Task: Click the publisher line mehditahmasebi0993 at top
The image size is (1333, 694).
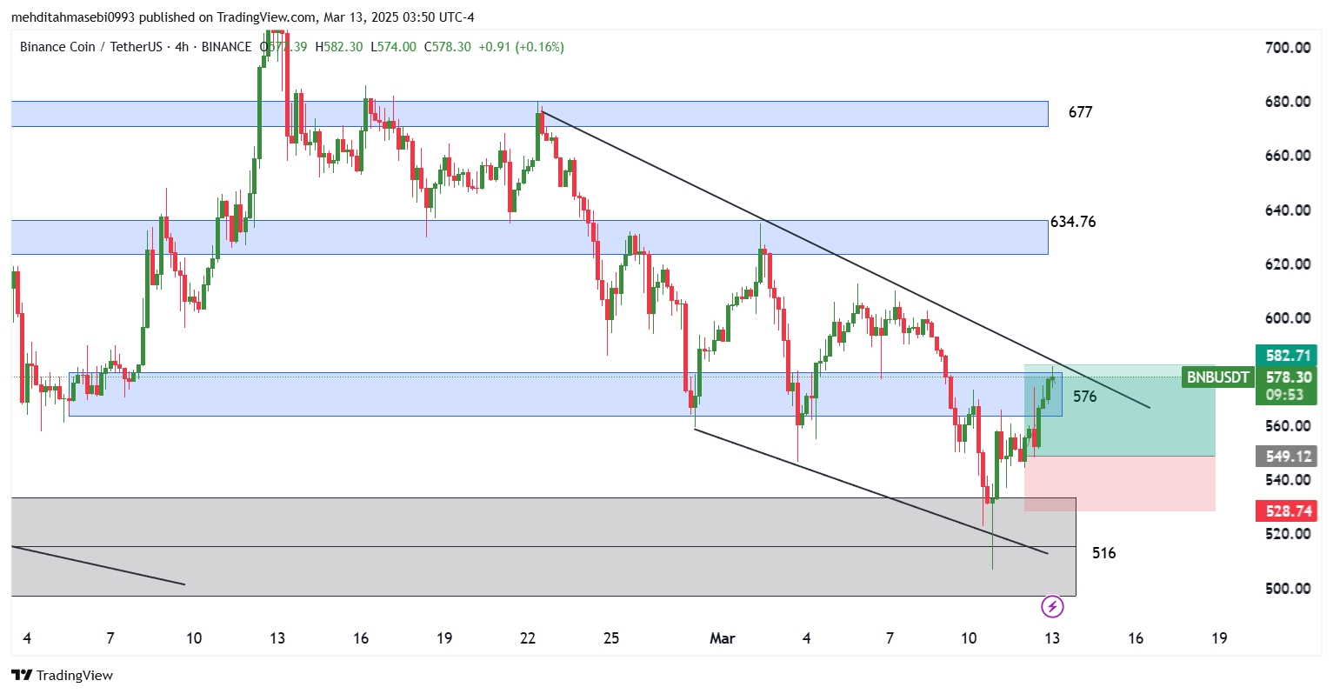Action: coord(243,17)
